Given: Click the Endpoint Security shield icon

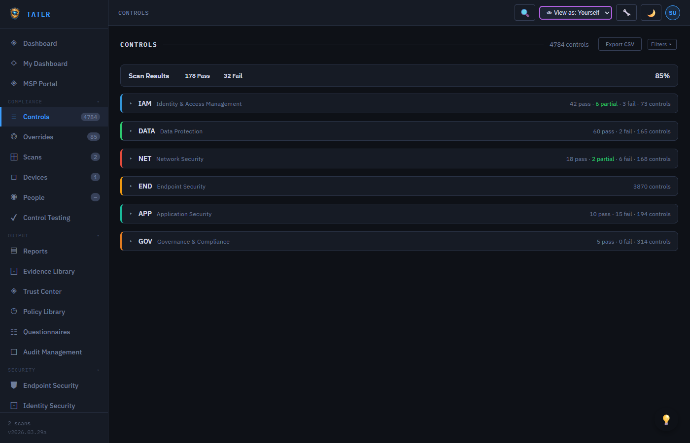Looking at the screenshot, I should [14, 385].
